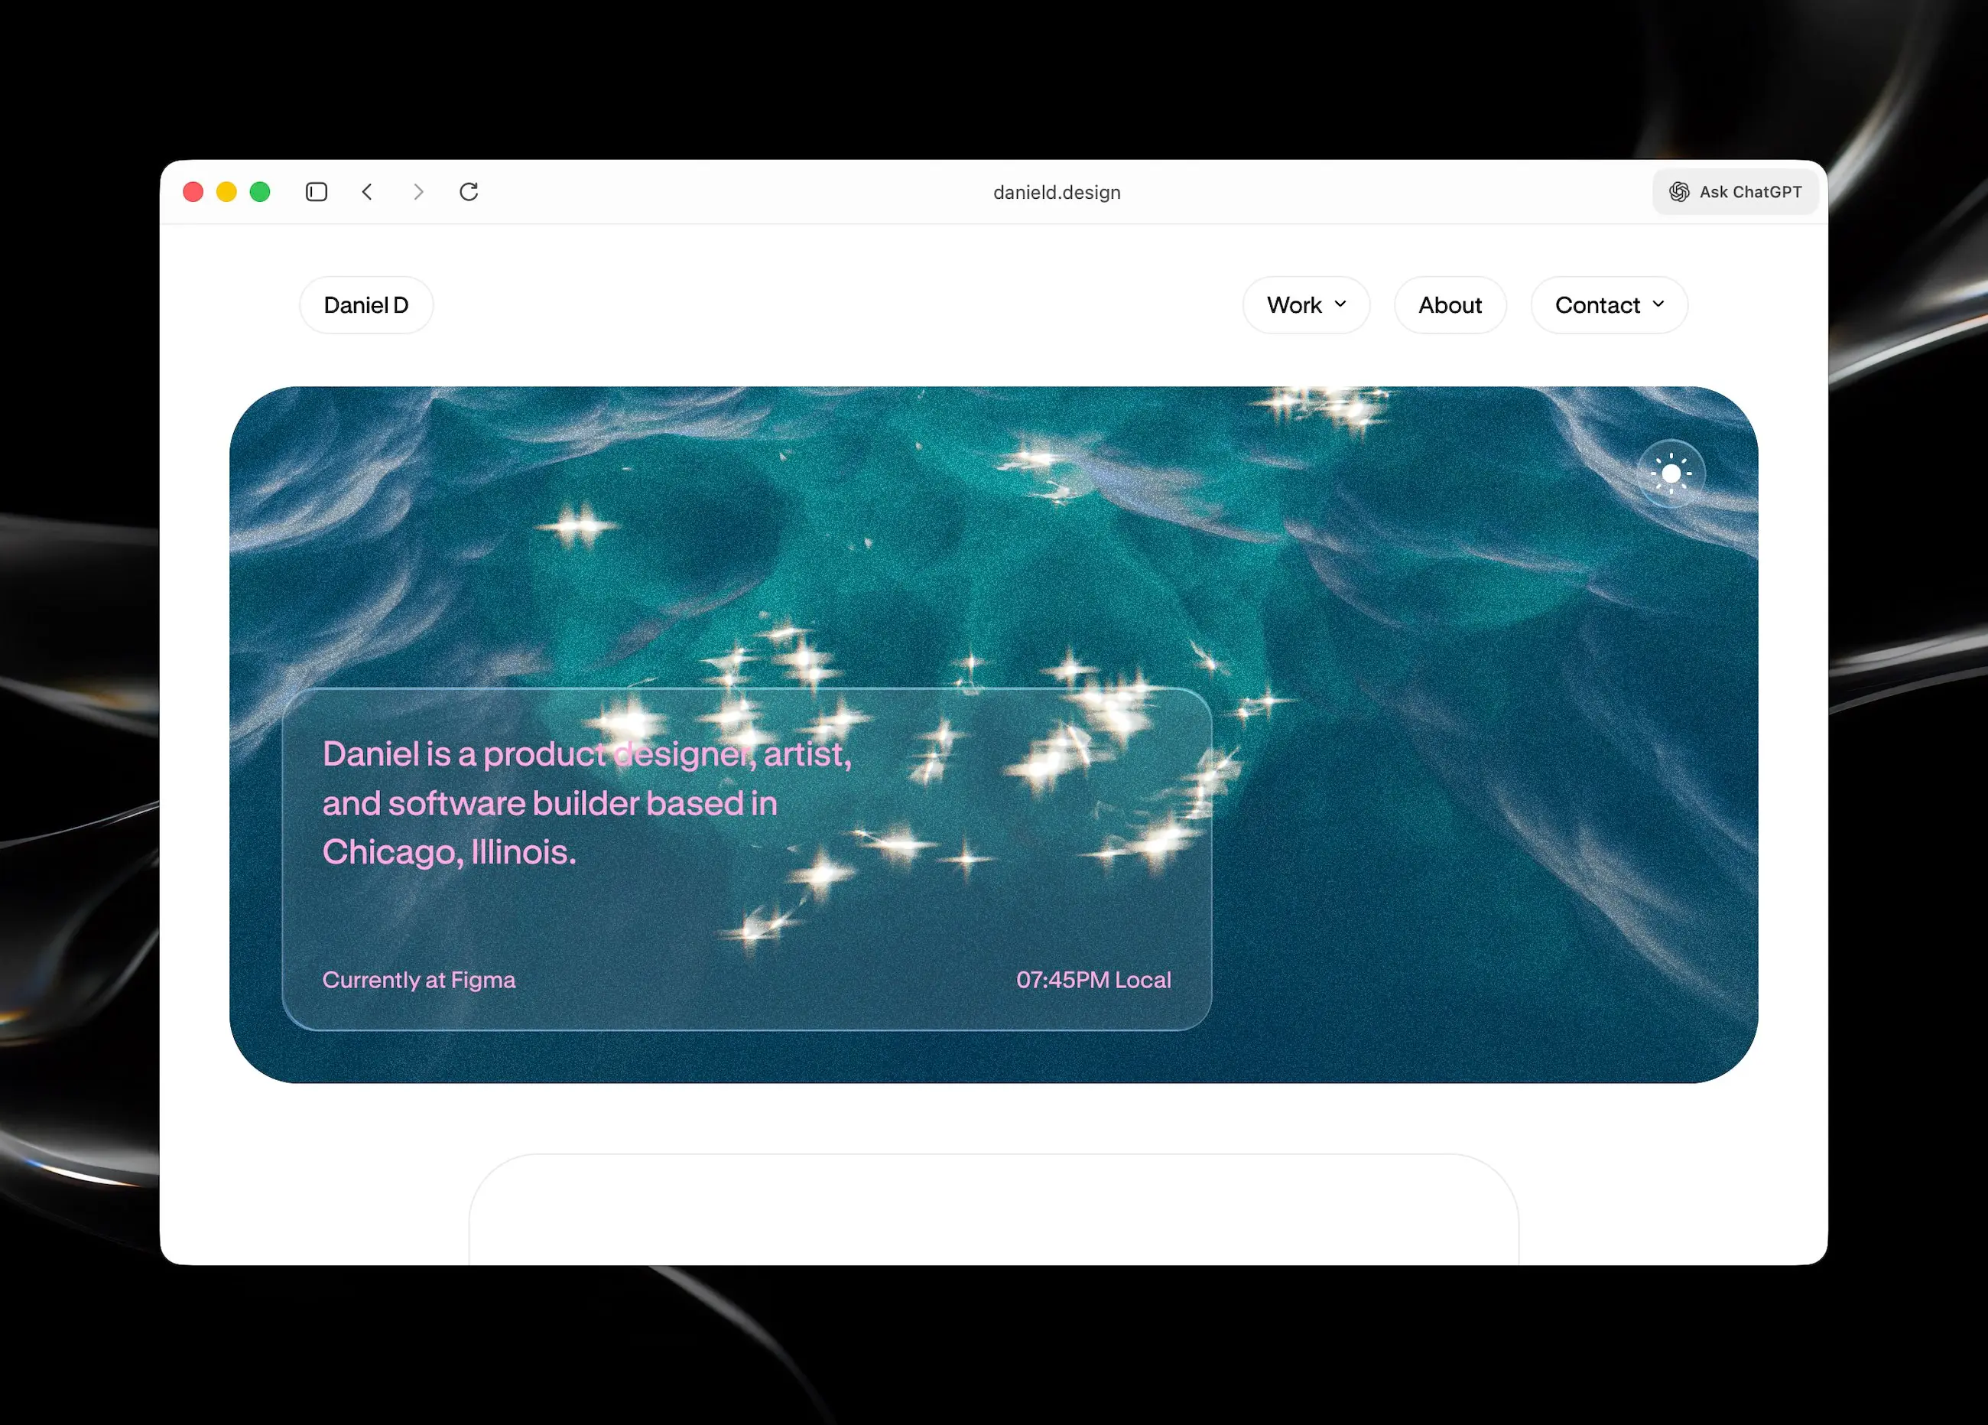Viewport: 1988px width, 1425px height.
Task: Reload the danield.design page
Action: click(469, 192)
